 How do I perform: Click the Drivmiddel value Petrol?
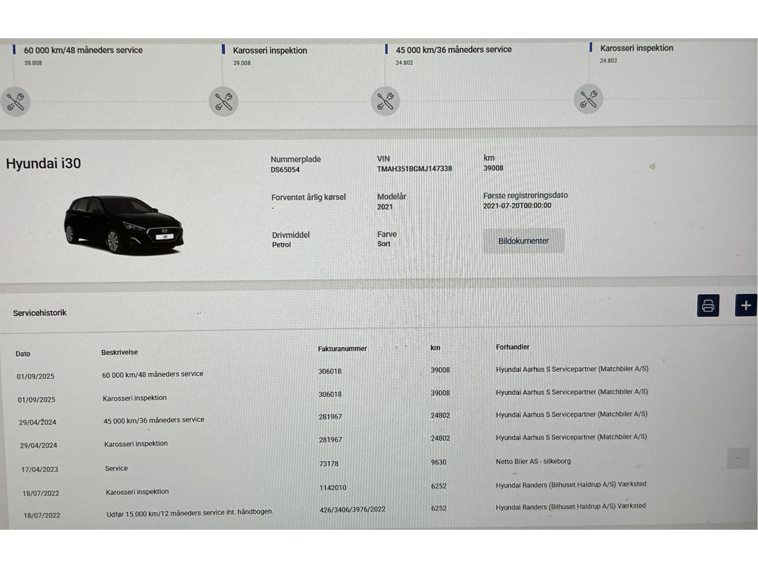281,245
